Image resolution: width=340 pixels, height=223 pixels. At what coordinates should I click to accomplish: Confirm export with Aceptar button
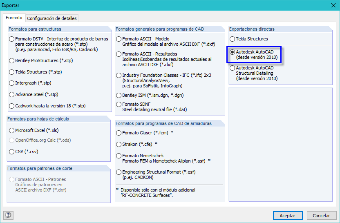pyautogui.click(x=288, y=216)
